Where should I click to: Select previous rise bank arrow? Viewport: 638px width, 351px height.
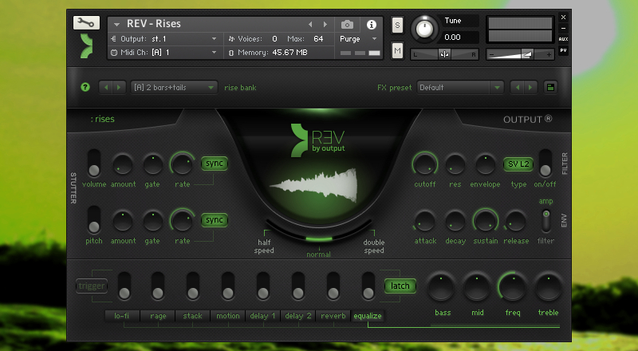click(106, 88)
